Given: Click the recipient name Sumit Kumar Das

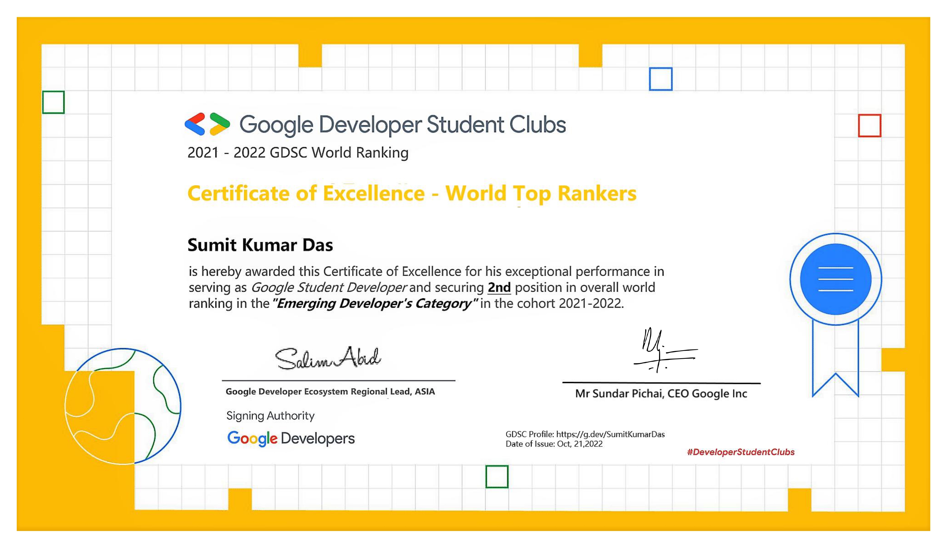Looking at the screenshot, I should (260, 245).
